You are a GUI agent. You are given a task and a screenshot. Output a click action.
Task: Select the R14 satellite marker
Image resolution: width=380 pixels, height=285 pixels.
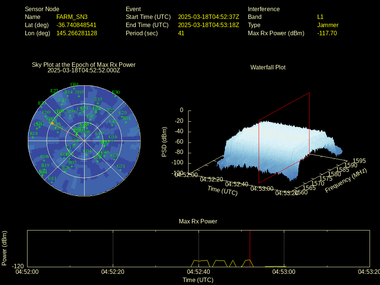click(x=68, y=95)
